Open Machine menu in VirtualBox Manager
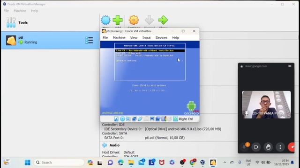300x168 pixels. click(x=20, y=11)
